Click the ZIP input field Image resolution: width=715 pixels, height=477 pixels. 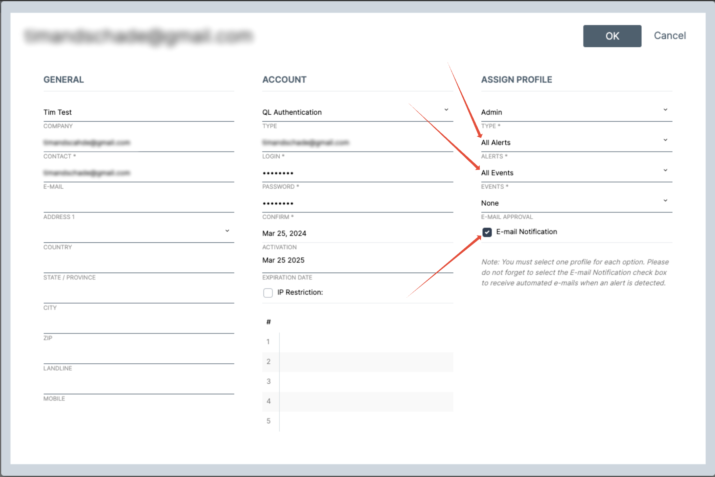(138, 325)
